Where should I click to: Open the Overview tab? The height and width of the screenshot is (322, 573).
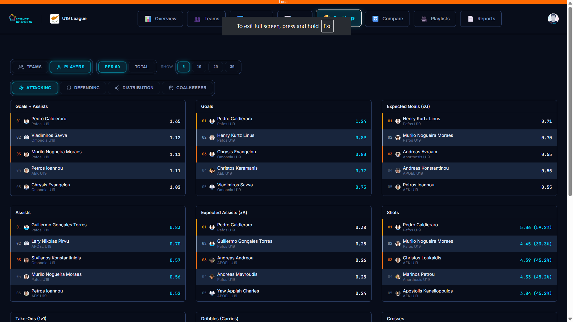[x=160, y=19]
